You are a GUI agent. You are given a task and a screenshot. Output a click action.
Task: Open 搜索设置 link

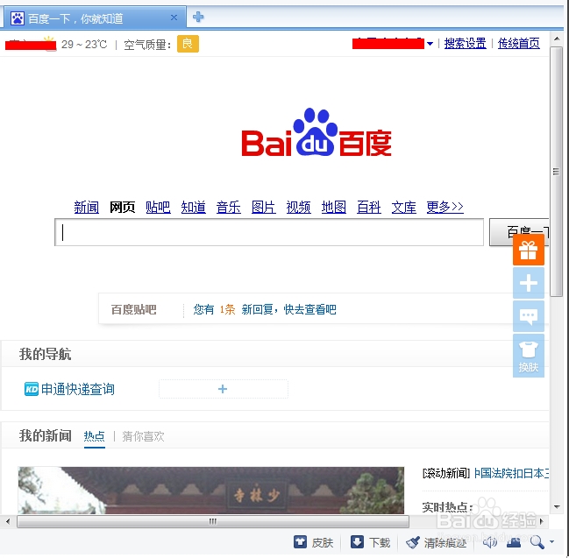(x=465, y=44)
